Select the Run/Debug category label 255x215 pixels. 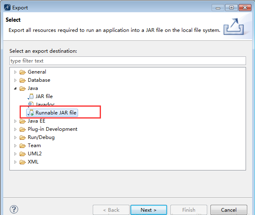[41, 137]
